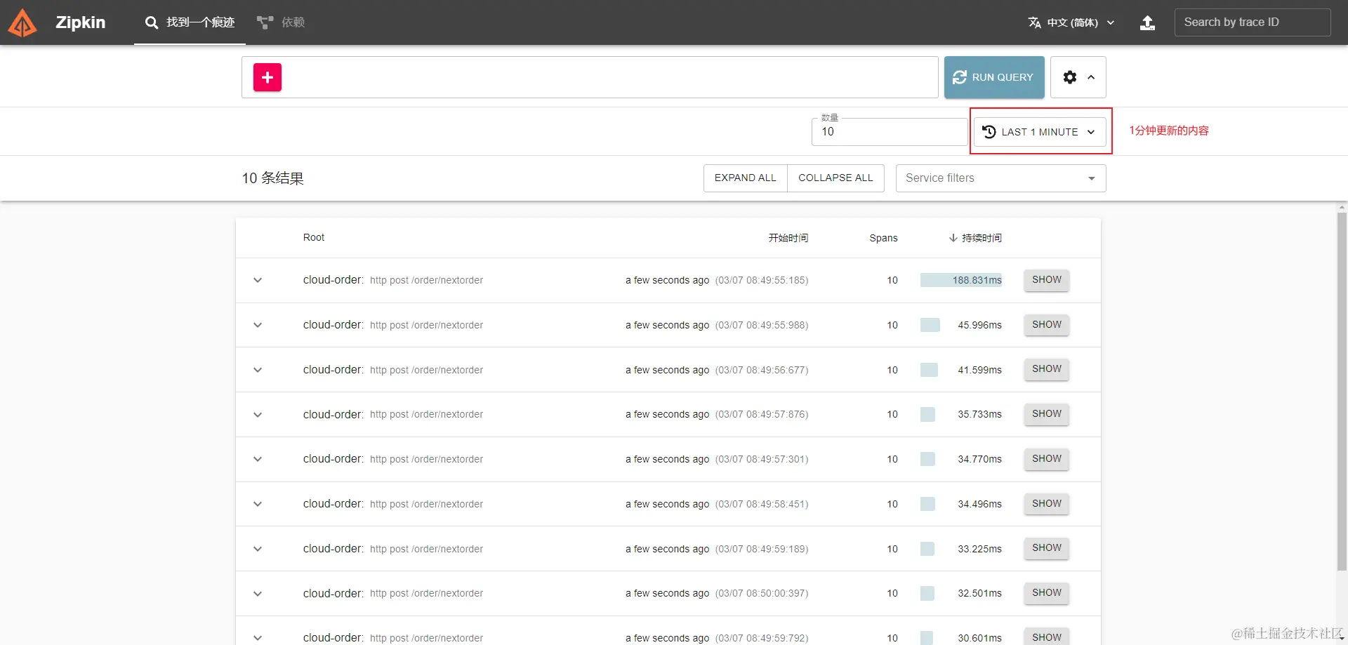Click the history clock icon in lookback selector

coord(989,132)
